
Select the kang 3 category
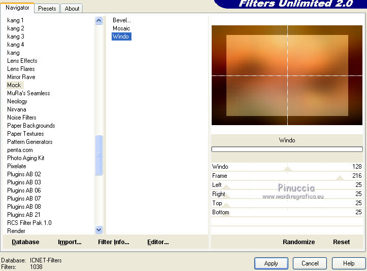coord(15,36)
